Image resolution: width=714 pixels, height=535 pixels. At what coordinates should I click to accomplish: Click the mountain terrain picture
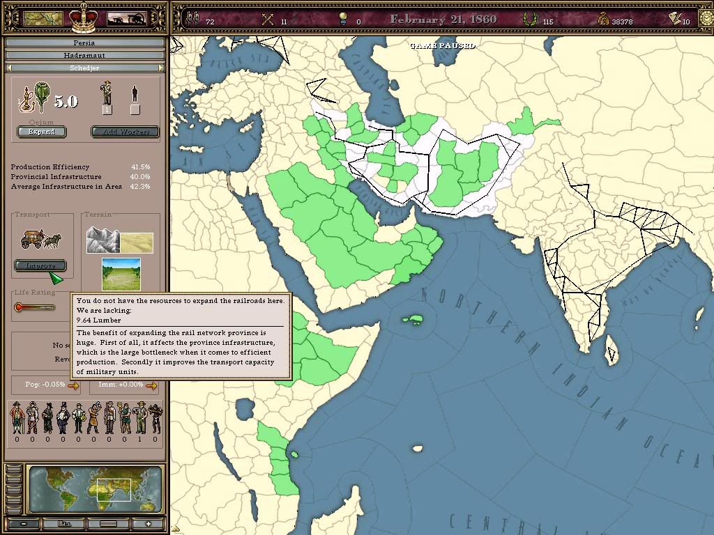point(103,240)
